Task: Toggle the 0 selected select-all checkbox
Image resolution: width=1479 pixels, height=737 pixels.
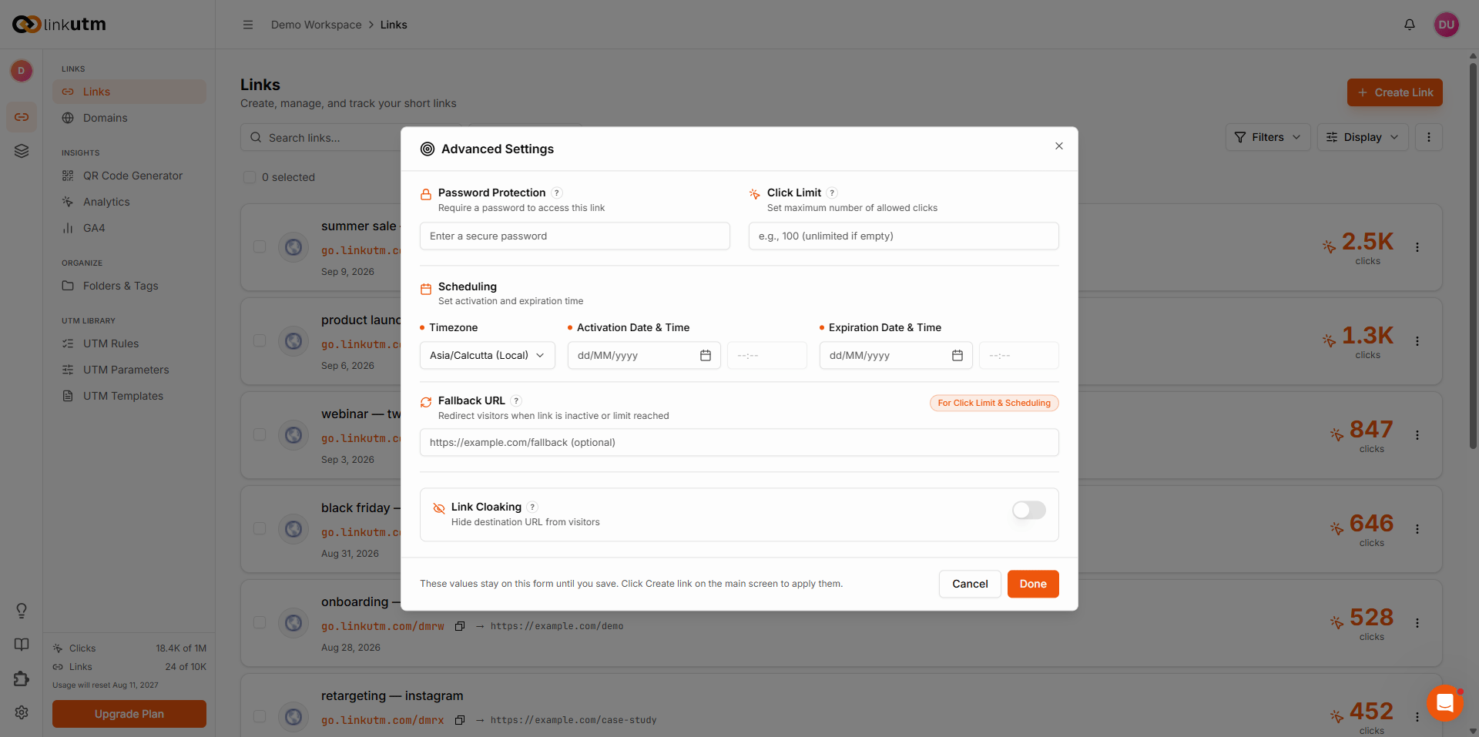Action: (250, 177)
